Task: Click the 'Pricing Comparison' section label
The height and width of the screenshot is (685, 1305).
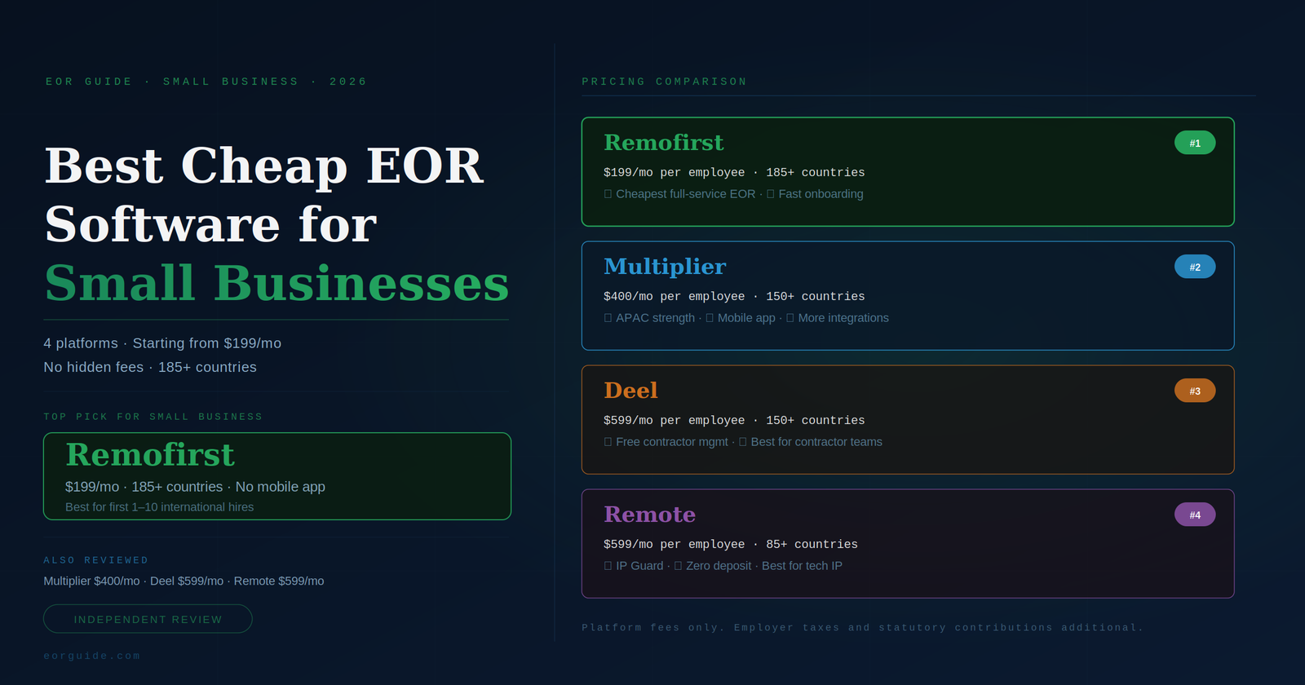Action: (665, 82)
